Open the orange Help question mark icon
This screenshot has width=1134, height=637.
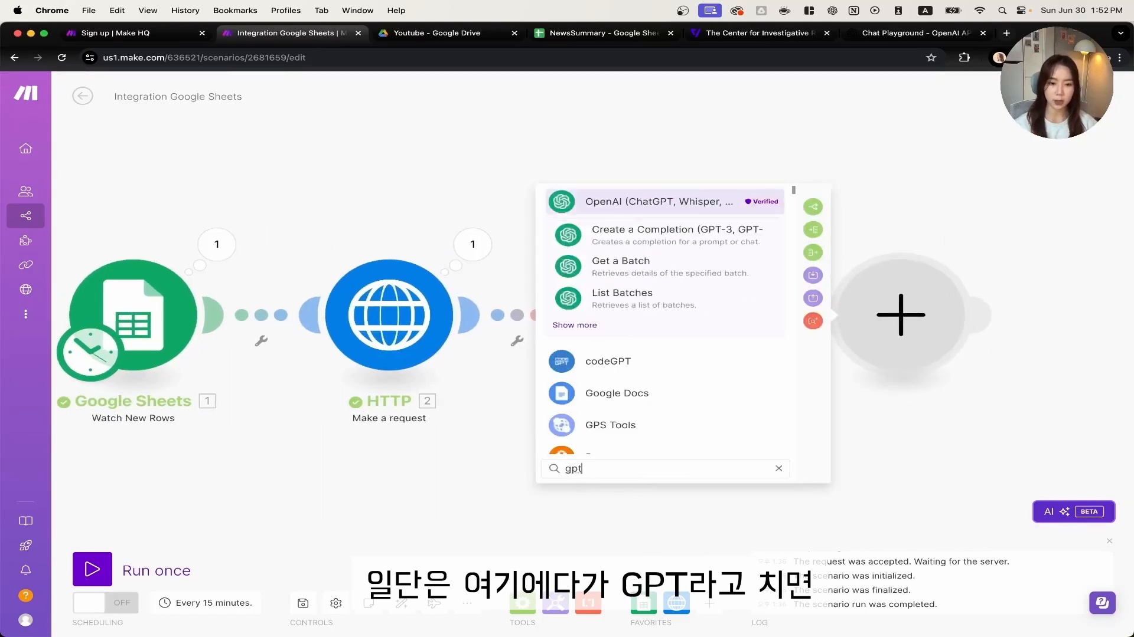[x=25, y=595]
